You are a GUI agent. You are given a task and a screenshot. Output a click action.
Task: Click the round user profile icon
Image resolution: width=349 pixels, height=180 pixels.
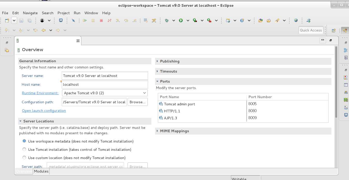(42, 20)
